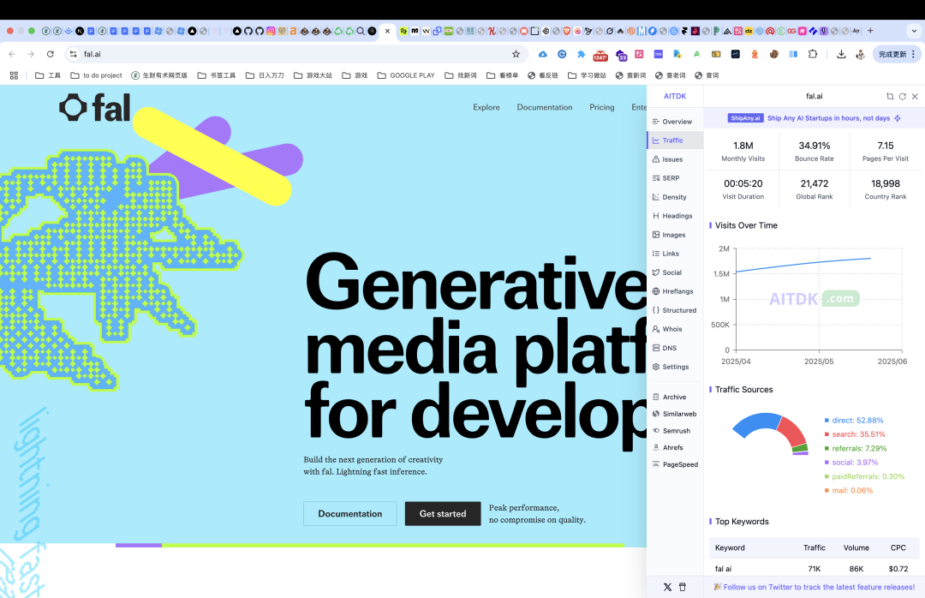Open the Structured data section
The image size is (925, 598).
tap(675, 310)
